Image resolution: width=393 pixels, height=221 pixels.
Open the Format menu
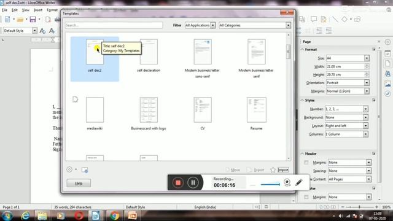pos(52,10)
